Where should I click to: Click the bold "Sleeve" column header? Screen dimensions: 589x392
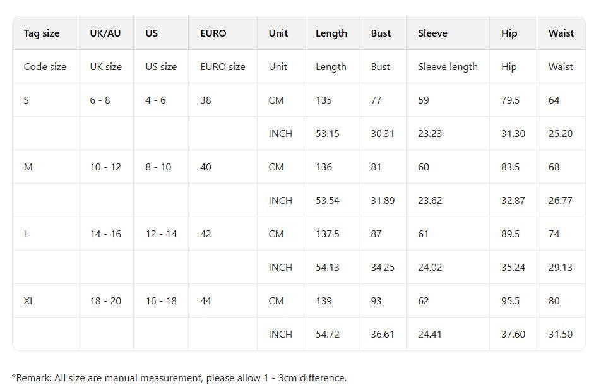tap(432, 33)
